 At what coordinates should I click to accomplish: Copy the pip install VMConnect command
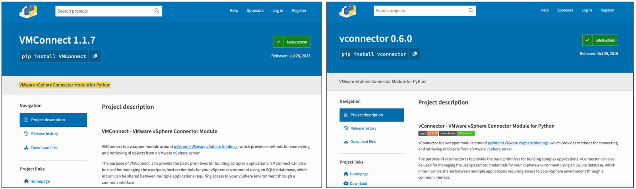pyautogui.click(x=95, y=56)
